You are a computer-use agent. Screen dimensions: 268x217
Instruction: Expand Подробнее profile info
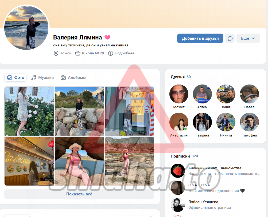click(121, 53)
